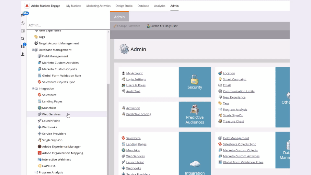Open the user profile icon in left rail

pyautogui.click(x=23, y=54)
